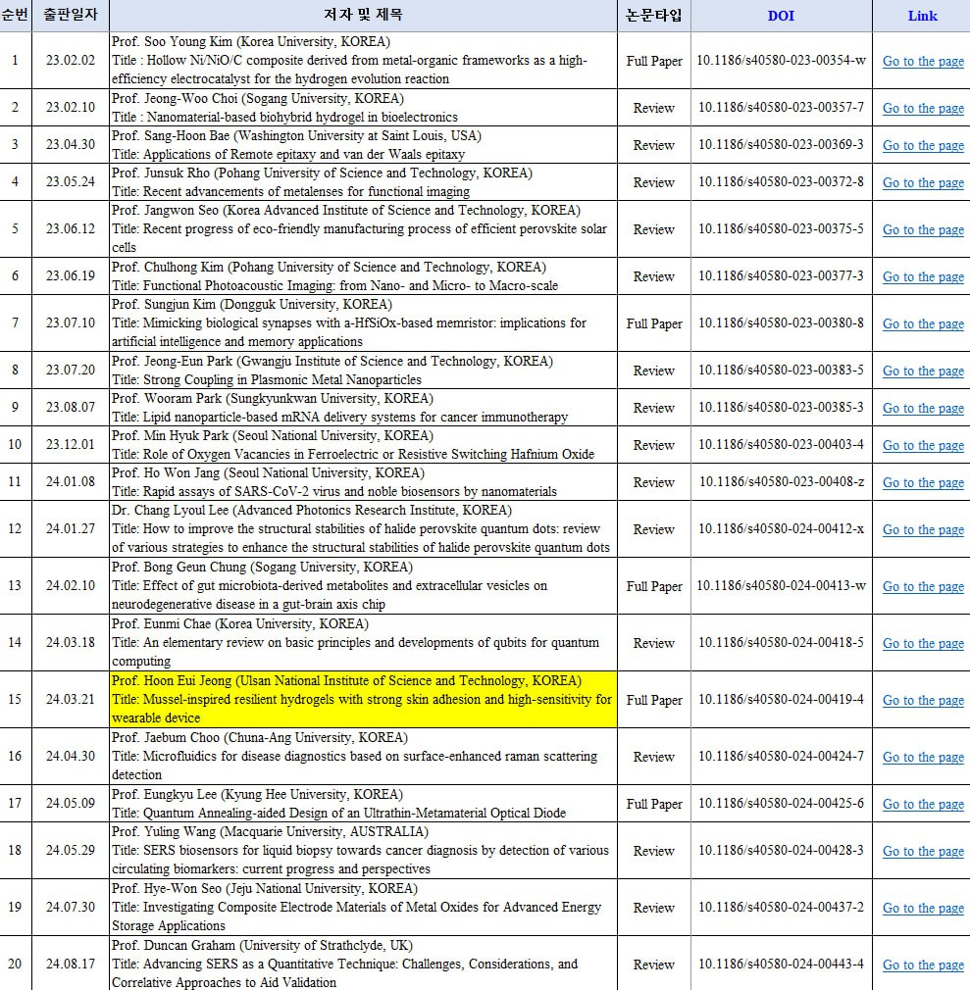This screenshot has width=970, height=990.
Task: Open 'Go to the page' link in row 2
Action: (x=923, y=108)
